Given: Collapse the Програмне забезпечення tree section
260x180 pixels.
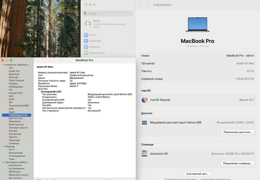Looking at the screenshot, I should [x=3, y=162].
